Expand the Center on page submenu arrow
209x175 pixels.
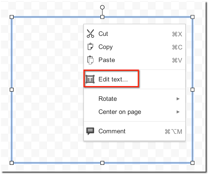pos(178,112)
